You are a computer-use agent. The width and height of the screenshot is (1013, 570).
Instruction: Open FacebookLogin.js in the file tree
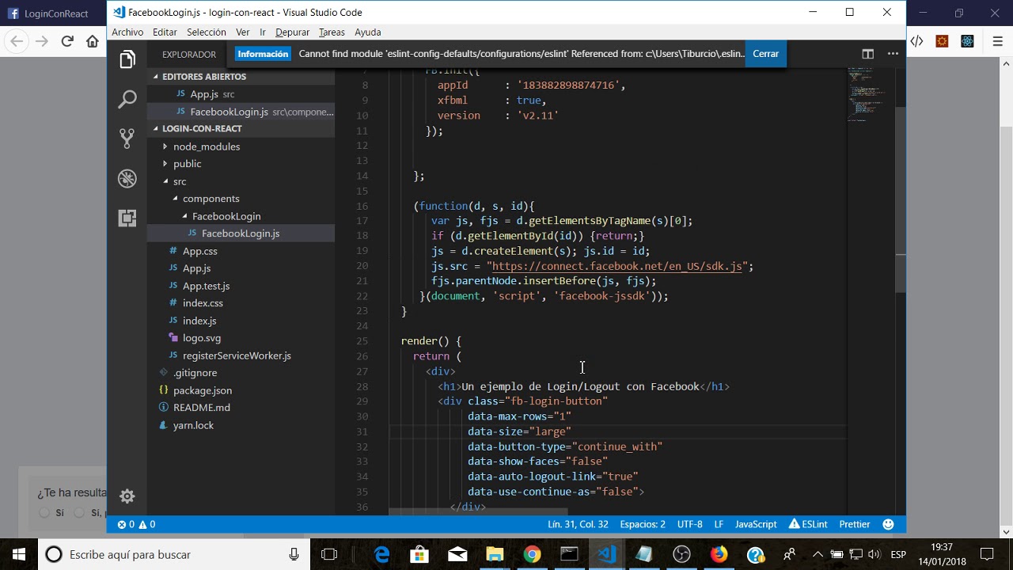coord(241,234)
